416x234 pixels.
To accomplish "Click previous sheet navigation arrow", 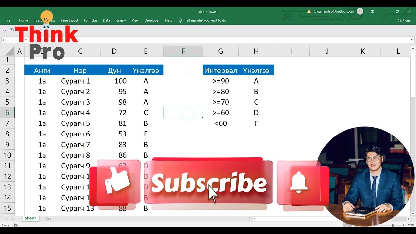I will point(7,219).
